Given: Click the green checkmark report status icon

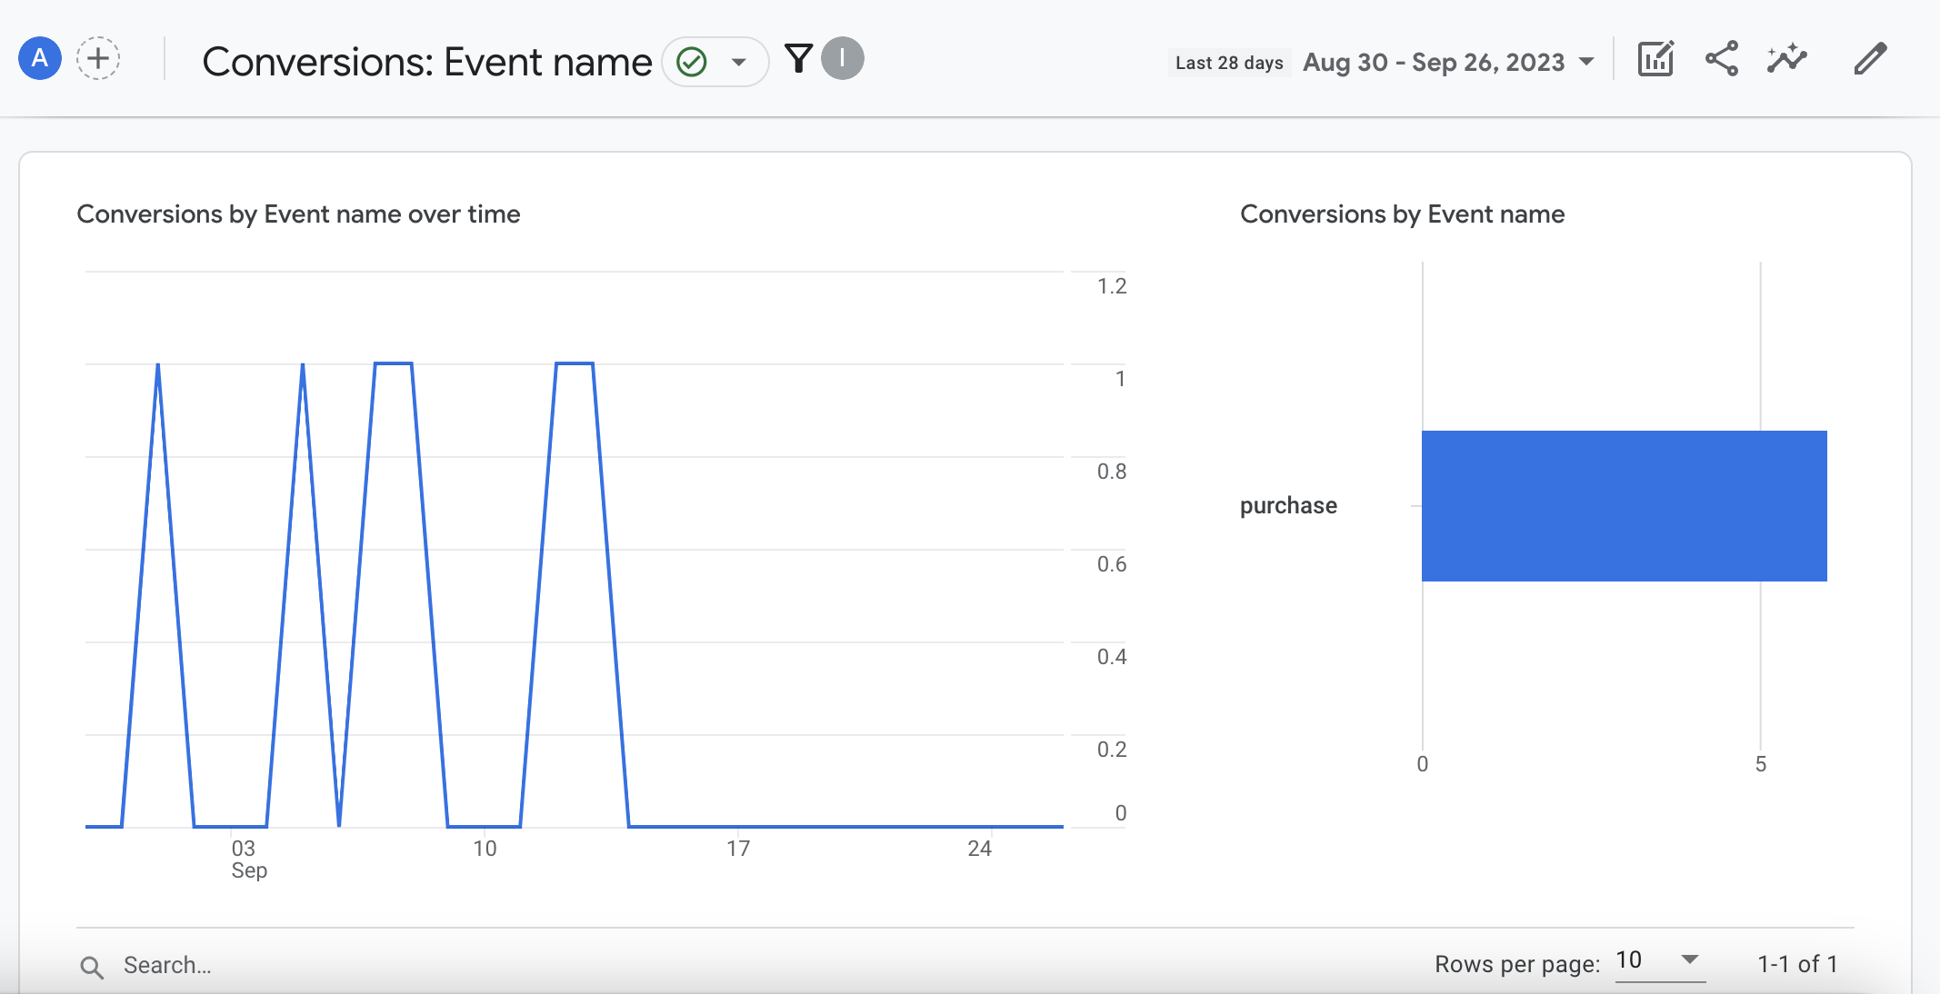Looking at the screenshot, I should (x=692, y=62).
